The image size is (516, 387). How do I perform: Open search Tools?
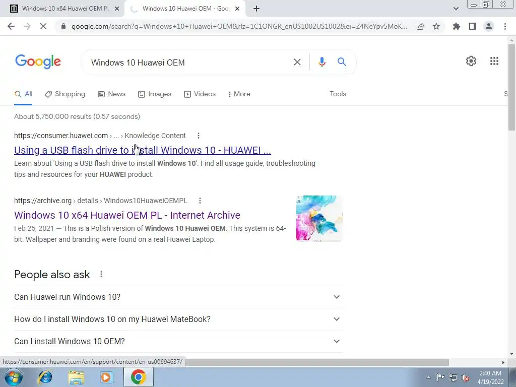338,94
